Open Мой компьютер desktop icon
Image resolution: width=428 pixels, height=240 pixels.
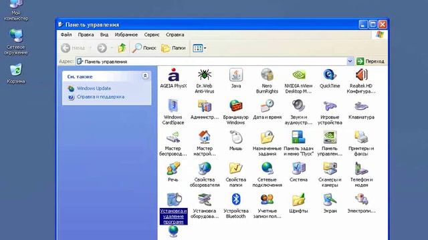coord(16,11)
